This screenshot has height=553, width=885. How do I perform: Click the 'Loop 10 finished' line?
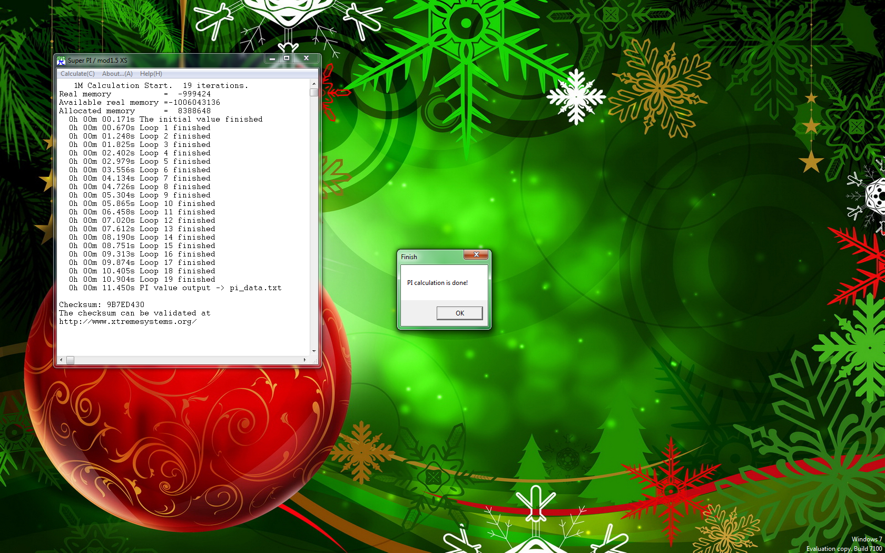coord(142,203)
